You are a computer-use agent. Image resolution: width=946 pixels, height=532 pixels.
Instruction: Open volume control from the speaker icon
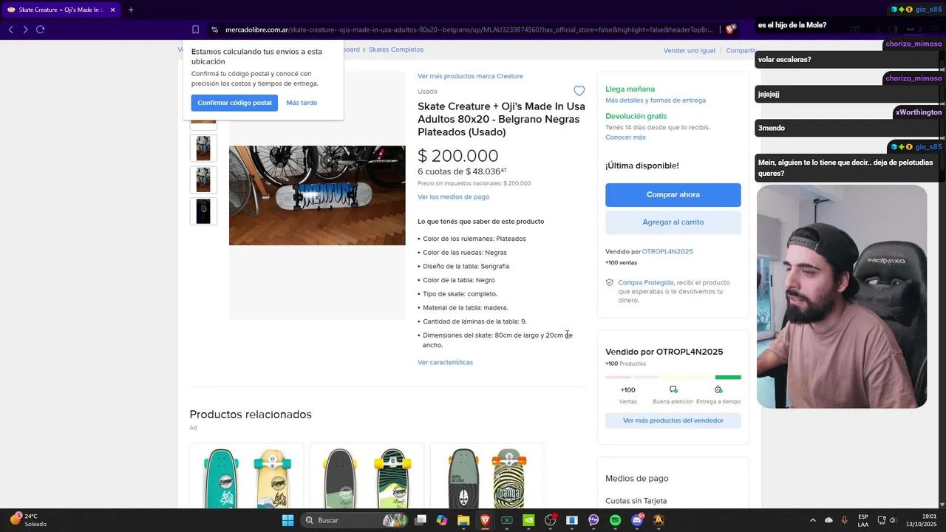[894, 520]
